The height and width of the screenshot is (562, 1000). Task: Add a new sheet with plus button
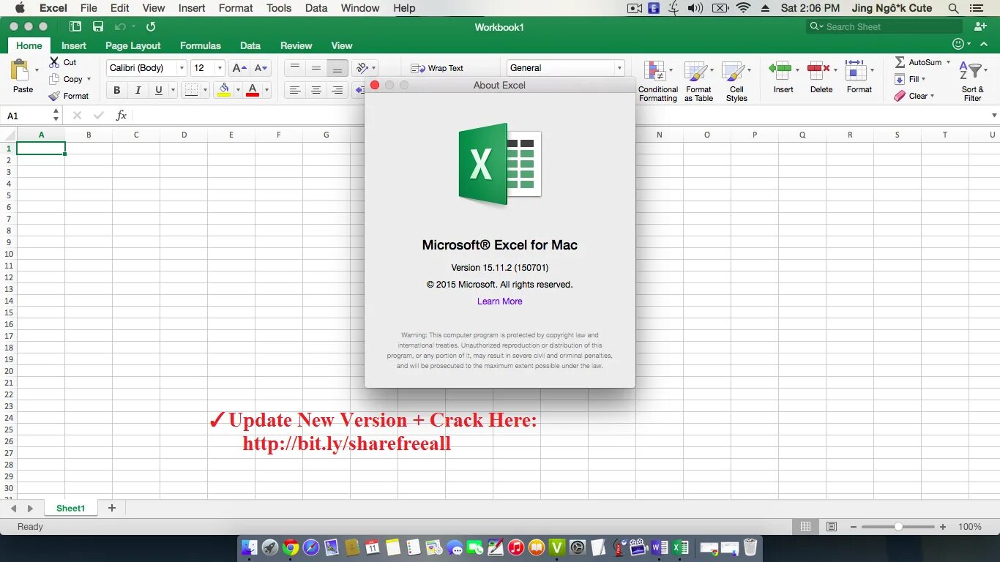coord(112,508)
